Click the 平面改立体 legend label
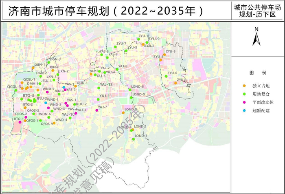The height and width of the screenshot is (194, 285). pos(263,102)
